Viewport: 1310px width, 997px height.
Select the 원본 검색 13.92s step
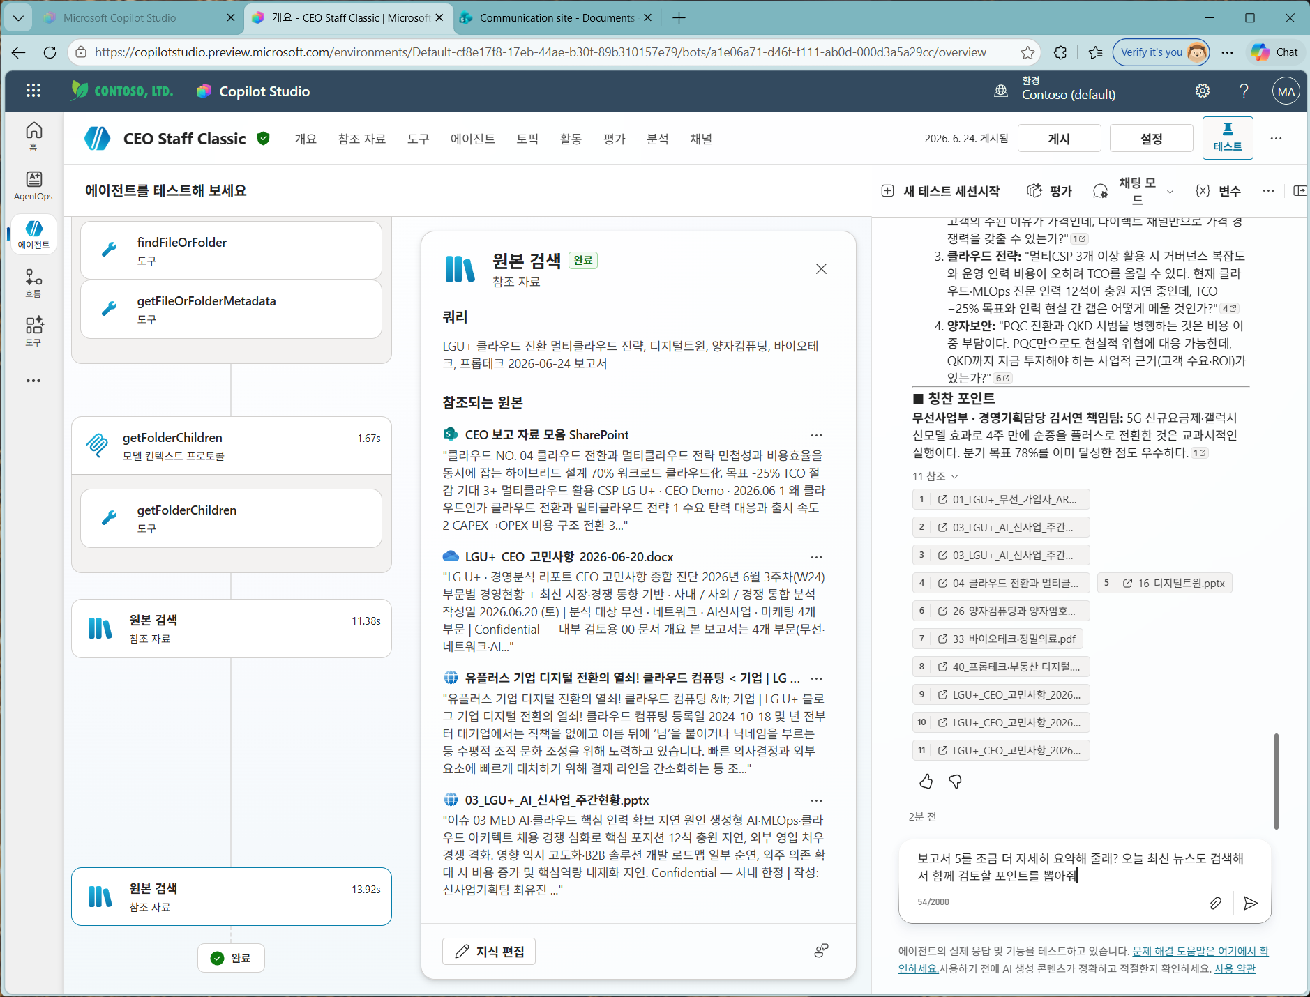click(231, 897)
